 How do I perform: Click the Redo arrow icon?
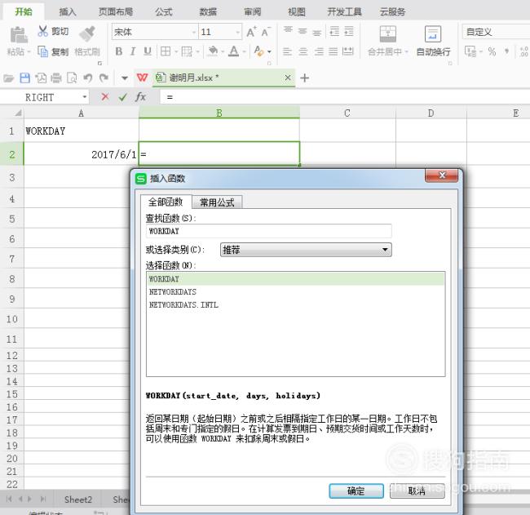pos(104,78)
